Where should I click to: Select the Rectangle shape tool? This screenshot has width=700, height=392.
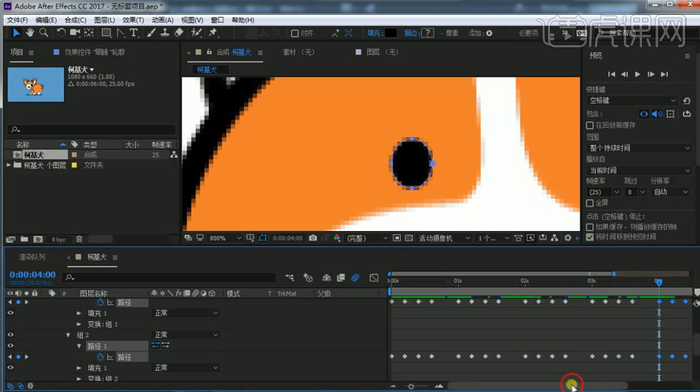106,32
